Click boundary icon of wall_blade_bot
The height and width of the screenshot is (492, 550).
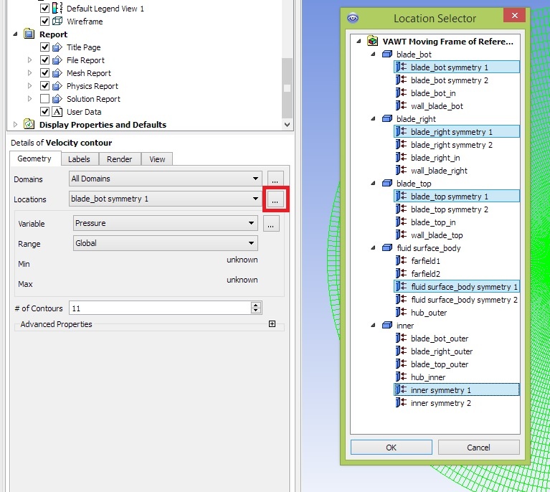point(401,105)
